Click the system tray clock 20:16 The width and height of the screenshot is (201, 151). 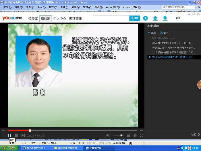click(195, 148)
